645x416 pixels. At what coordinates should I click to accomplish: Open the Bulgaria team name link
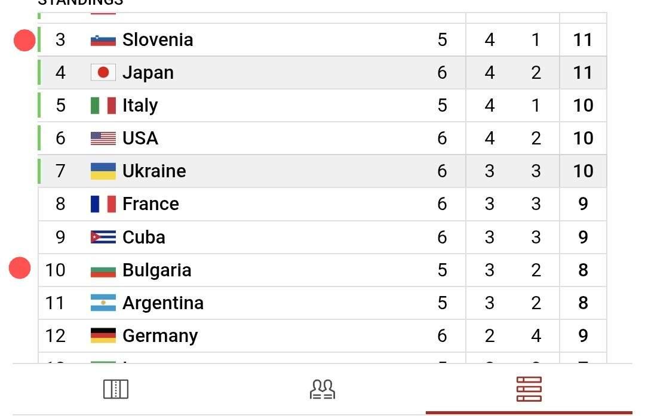[156, 270]
